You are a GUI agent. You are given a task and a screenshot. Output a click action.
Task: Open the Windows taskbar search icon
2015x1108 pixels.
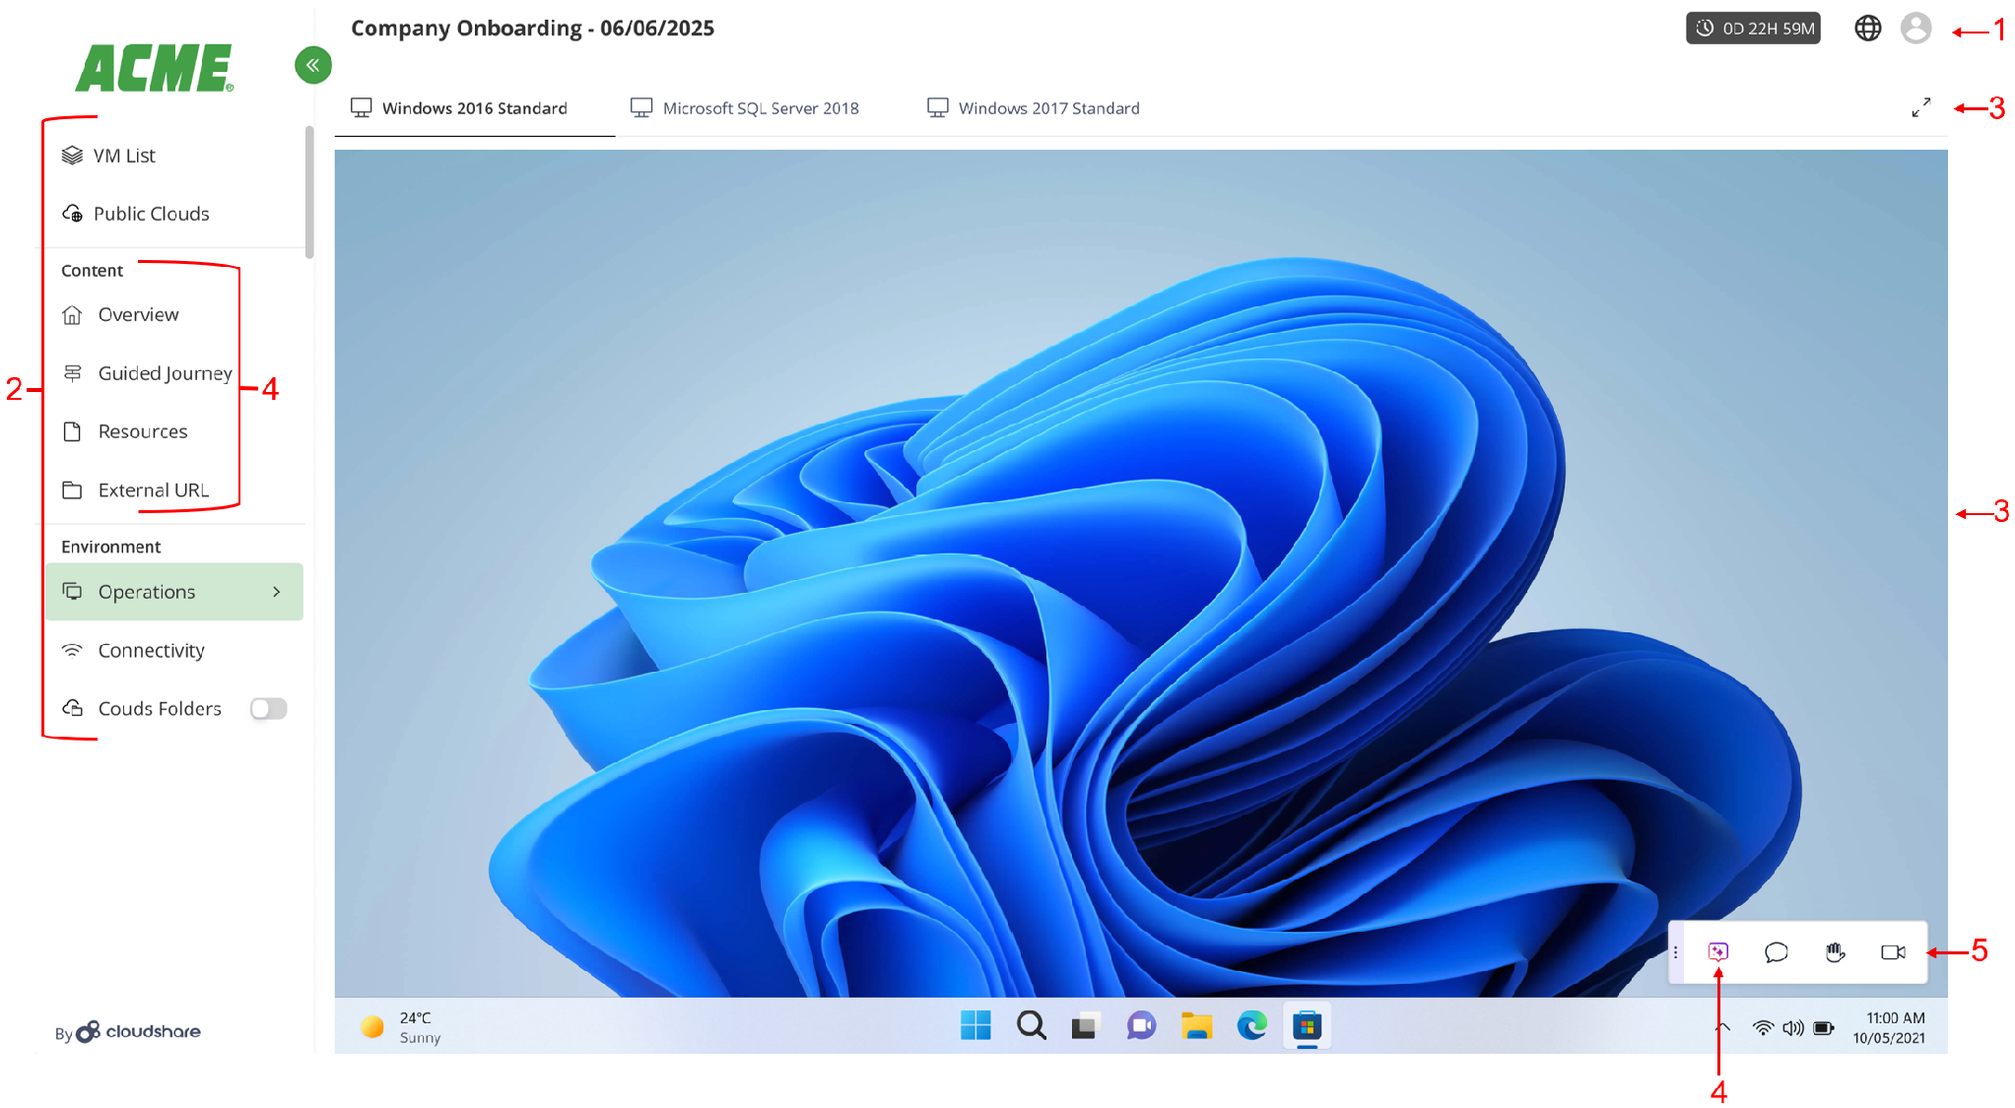tap(1031, 1025)
